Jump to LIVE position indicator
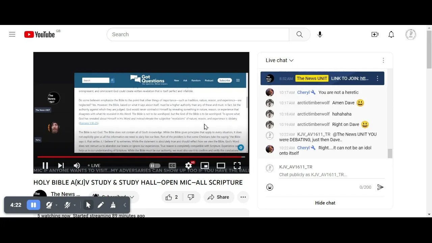 coord(94,165)
